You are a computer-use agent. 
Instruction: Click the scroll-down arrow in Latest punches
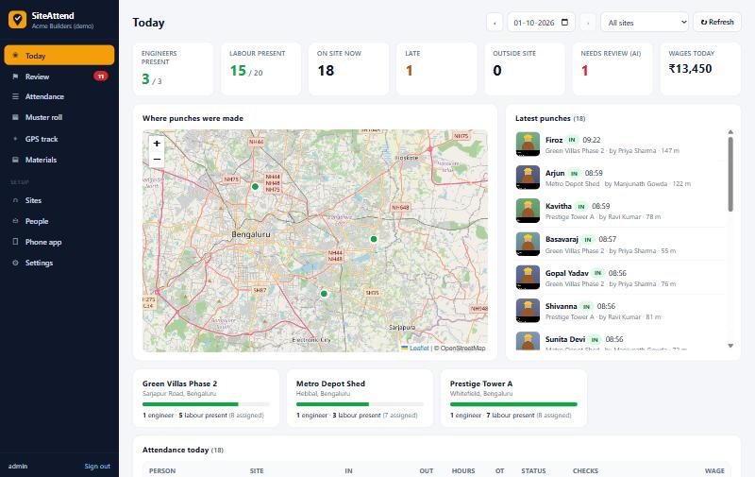[x=730, y=346]
